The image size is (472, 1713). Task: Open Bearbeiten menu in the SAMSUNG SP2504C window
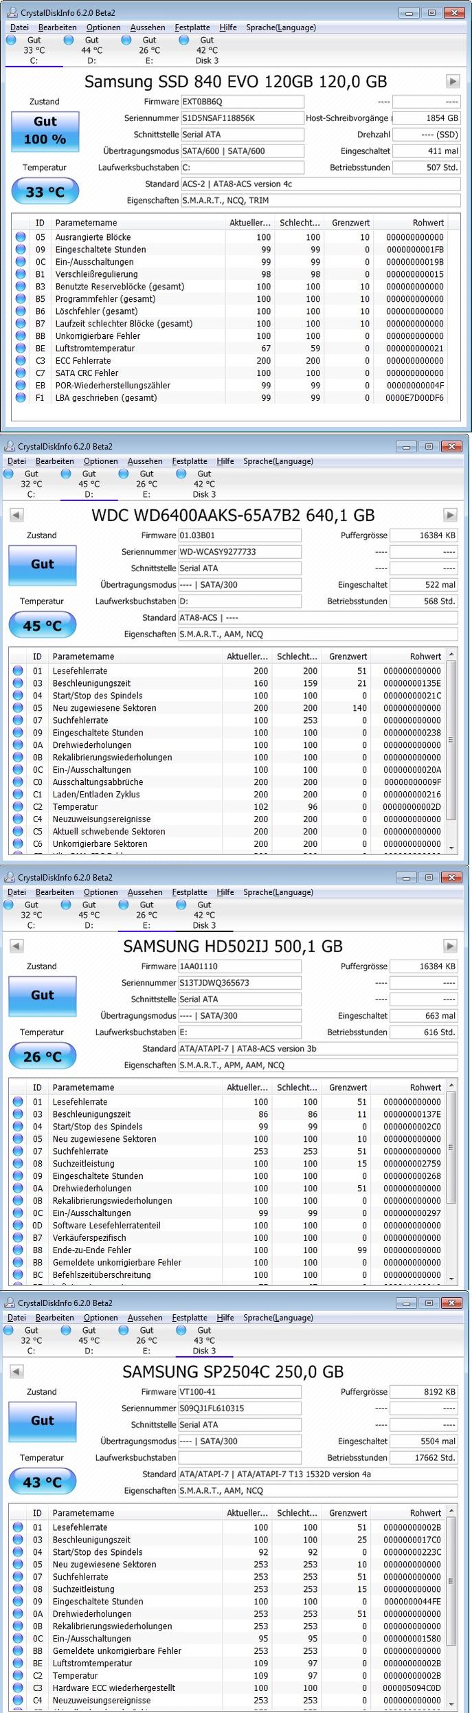[x=55, y=1318]
